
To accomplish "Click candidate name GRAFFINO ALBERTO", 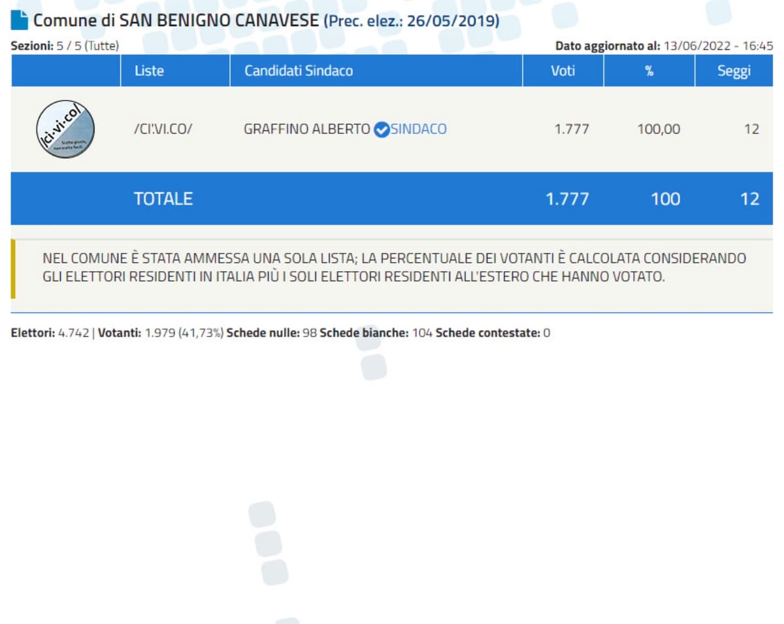I will pyautogui.click(x=306, y=129).
